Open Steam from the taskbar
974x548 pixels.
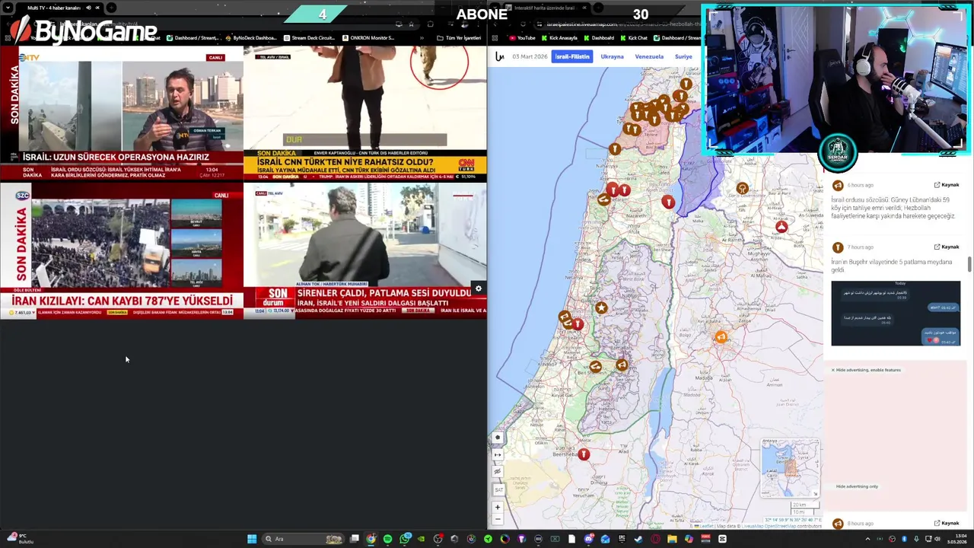[x=638, y=539]
